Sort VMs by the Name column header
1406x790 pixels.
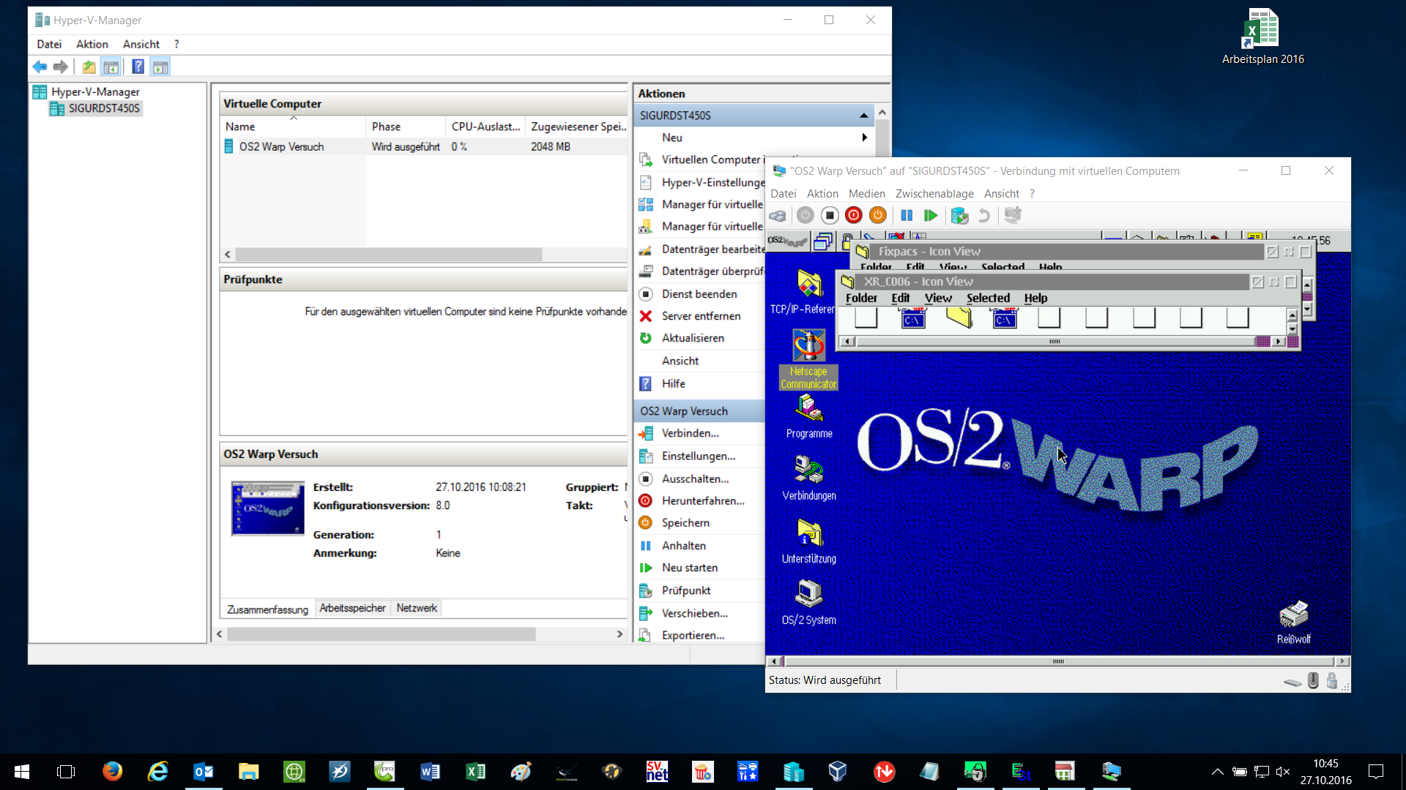click(293, 127)
